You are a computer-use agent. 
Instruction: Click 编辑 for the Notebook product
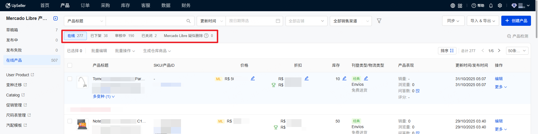pyautogui.click(x=499, y=121)
